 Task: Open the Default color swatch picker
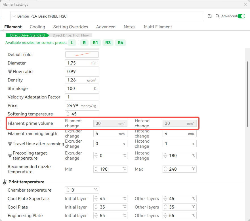[x=82, y=55]
